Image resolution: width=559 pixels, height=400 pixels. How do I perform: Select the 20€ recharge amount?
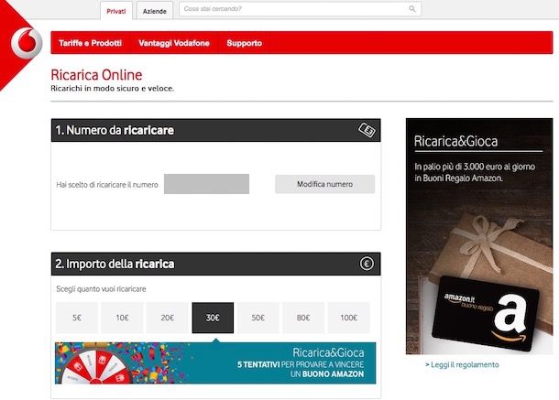[168, 318]
